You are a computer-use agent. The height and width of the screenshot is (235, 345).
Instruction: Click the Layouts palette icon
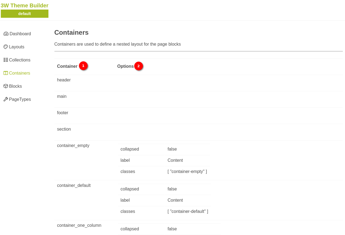(x=6, y=47)
